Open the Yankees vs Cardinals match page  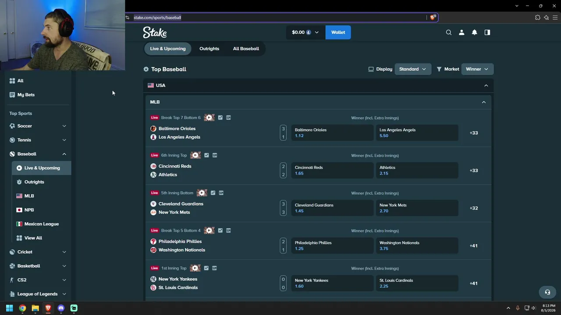(x=178, y=283)
